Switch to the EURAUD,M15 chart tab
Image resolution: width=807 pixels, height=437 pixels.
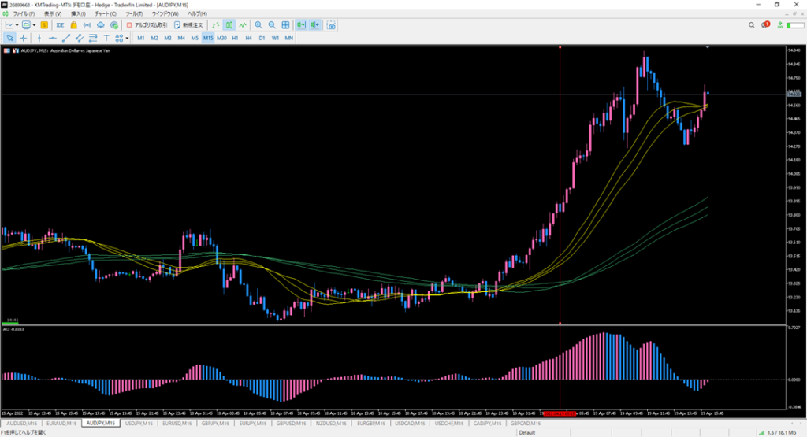pos(61,424)
